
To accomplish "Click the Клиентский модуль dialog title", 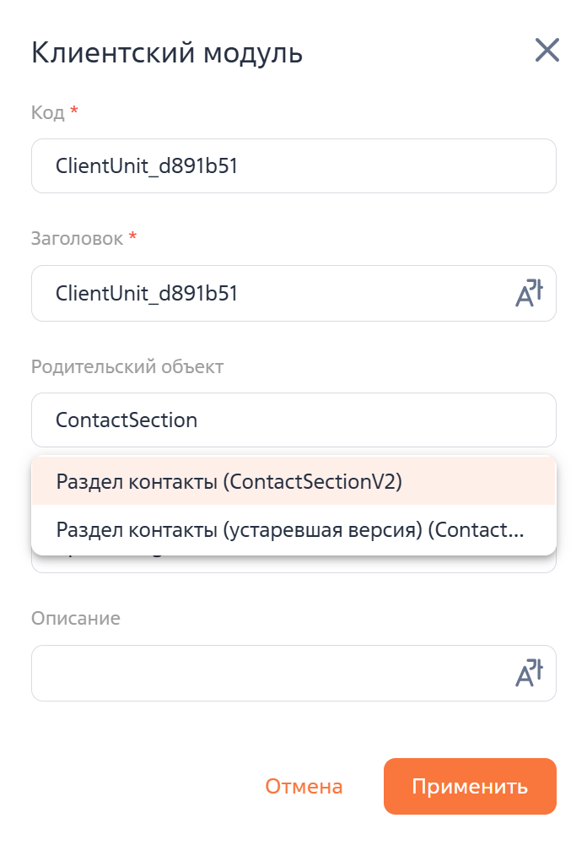I will pyautogui.click(x=167, y=52).
